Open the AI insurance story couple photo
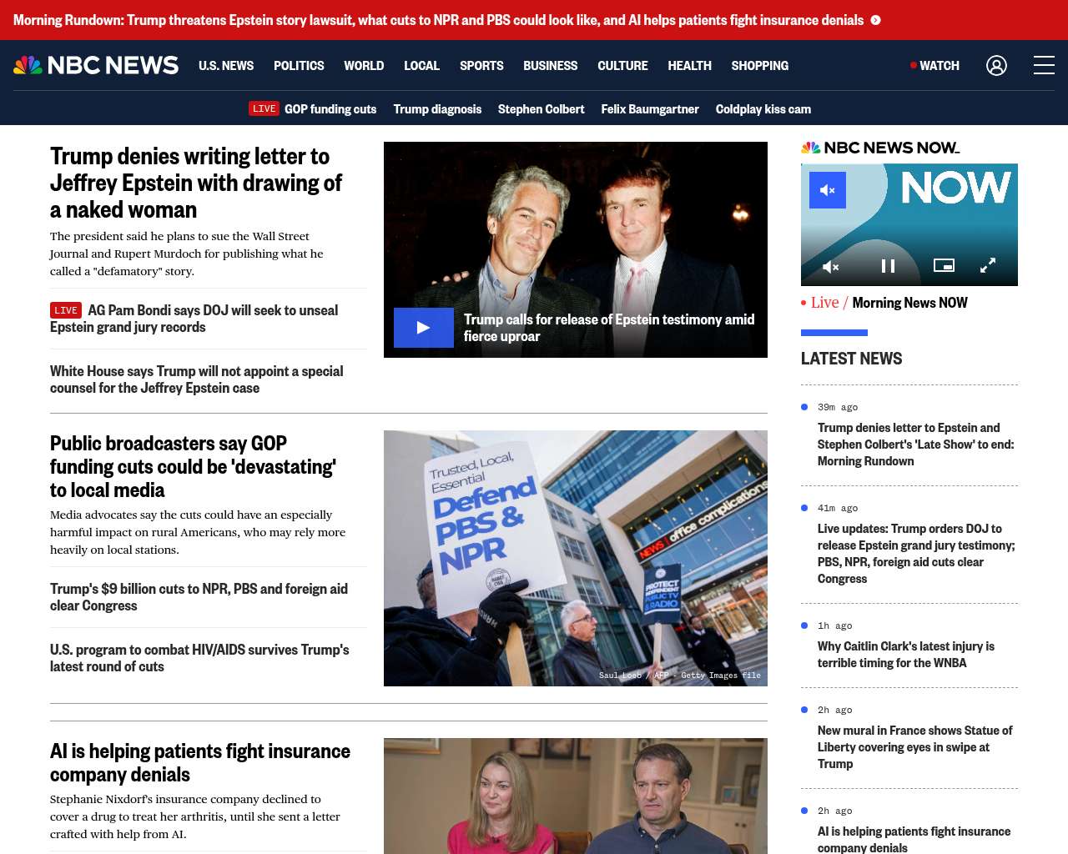Image resolution: width=1068 pixels, height=854 pixels. coord(576,796)
